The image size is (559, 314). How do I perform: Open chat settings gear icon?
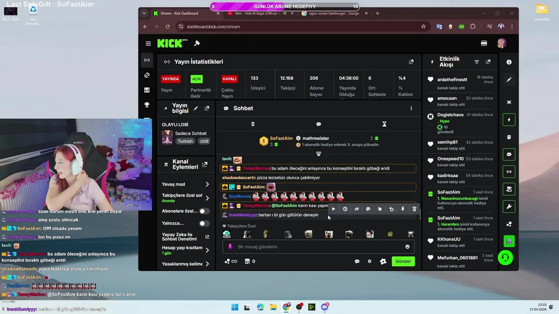tap(369, 261)
